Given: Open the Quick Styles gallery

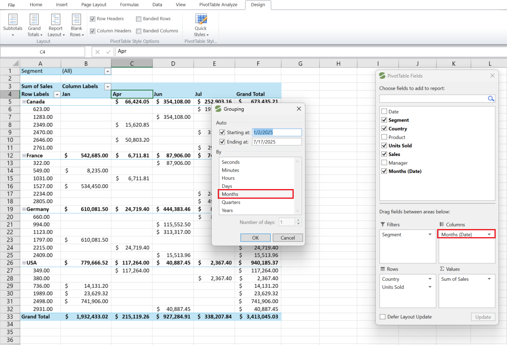Looking at the screenshot, I should coord(201,25).
